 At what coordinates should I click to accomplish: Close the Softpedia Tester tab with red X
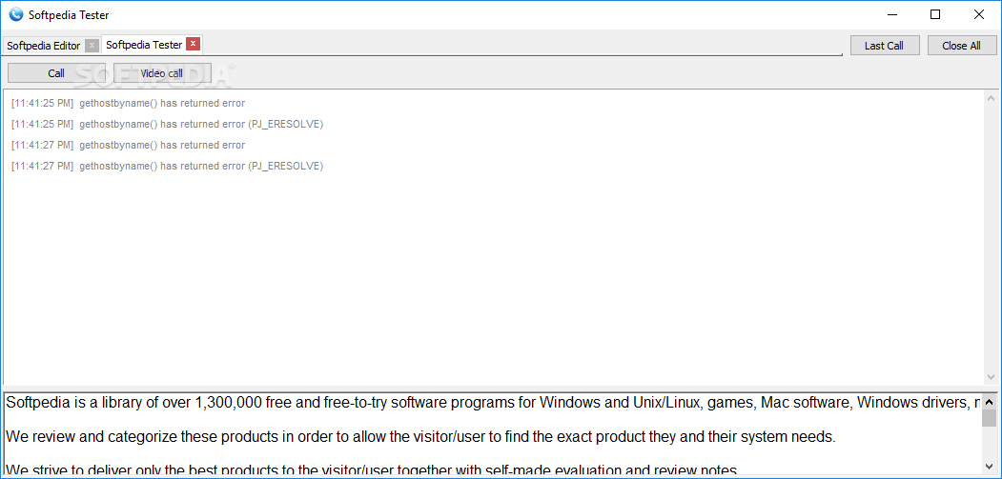[193, 44]
